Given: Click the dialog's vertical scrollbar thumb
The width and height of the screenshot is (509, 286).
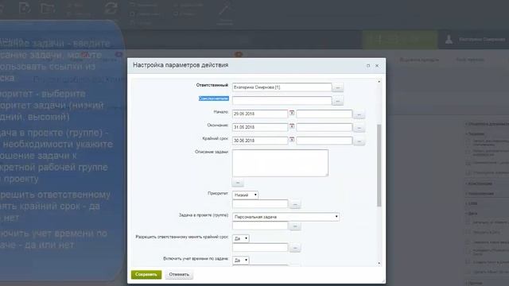Looking at the screenshot, I should pyautogui.click(x=379, y=165).
